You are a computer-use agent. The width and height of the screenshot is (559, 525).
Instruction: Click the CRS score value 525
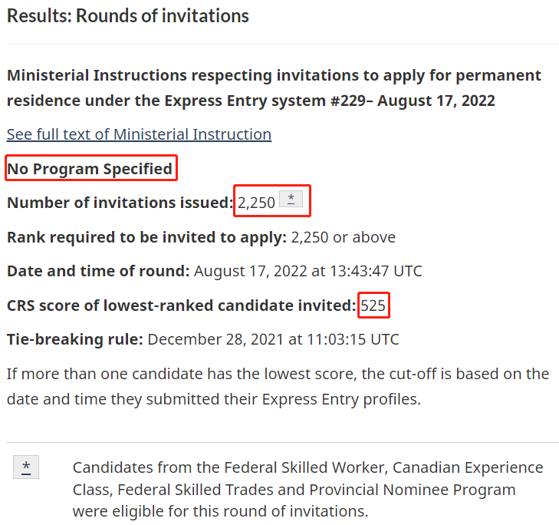coord(373,305)
